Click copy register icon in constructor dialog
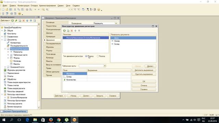 tap(68, 31)
